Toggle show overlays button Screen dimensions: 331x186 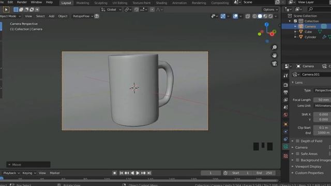tap(235, 16)
